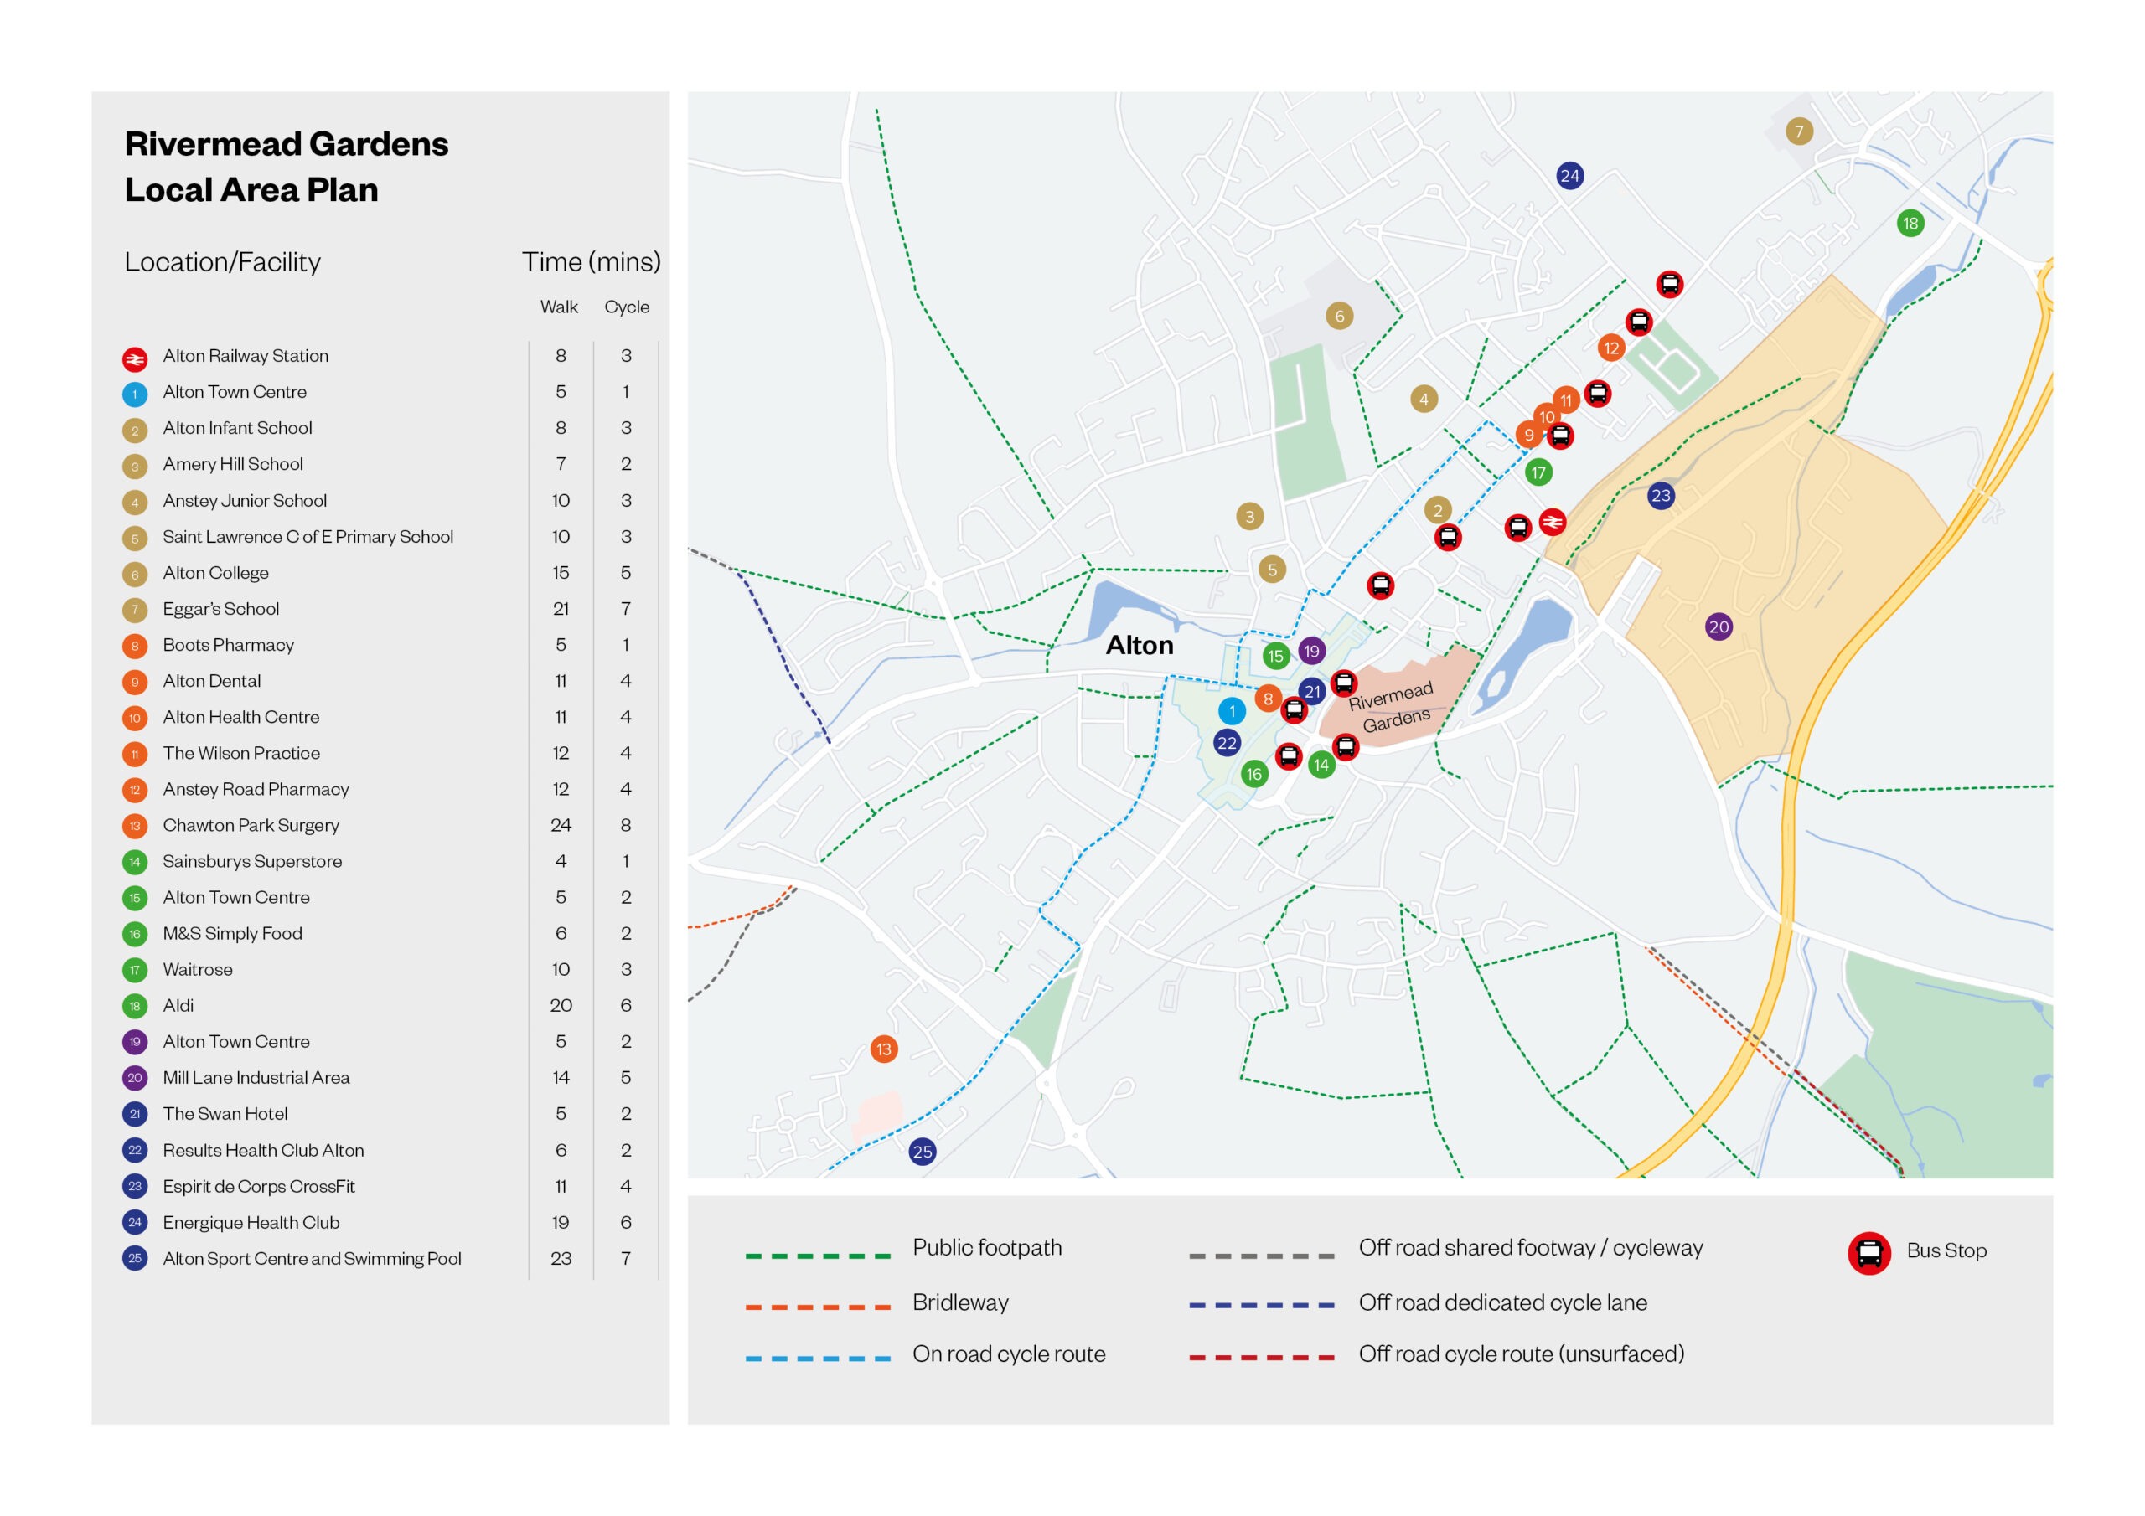Screen dimensions: 2145x1516
Task: Click 'Saint Lawrence C of E Primary School' entry
Action: click(308, 537)
